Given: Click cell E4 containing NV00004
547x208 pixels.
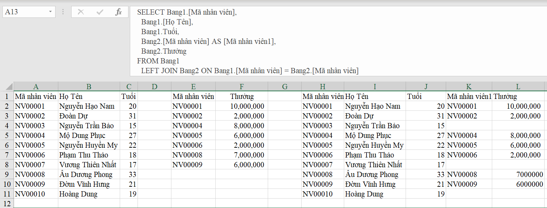Looking at the screenshot, I should pos(193,126).
